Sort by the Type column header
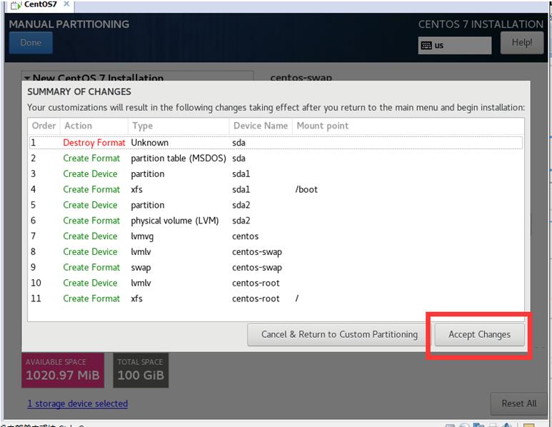 click(x=179, y=126)
